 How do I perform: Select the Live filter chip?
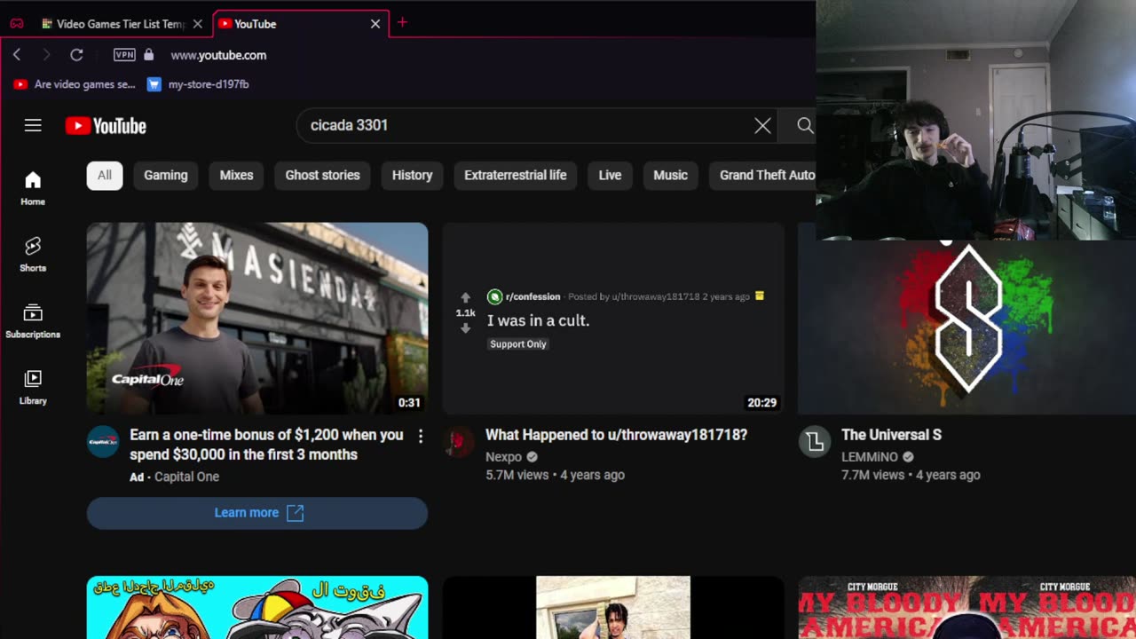pos(610,175)
